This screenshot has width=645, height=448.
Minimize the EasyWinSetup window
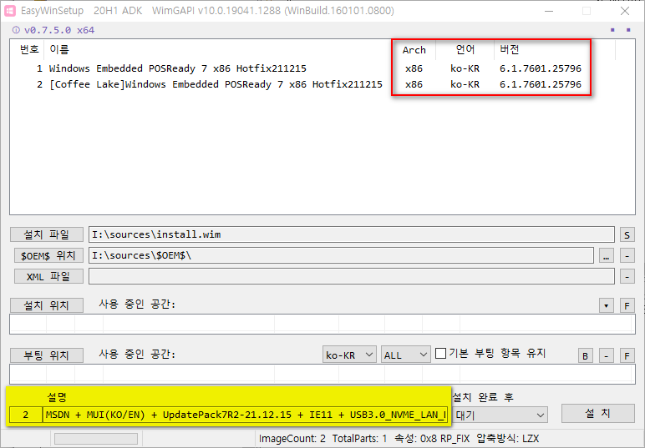549,11
